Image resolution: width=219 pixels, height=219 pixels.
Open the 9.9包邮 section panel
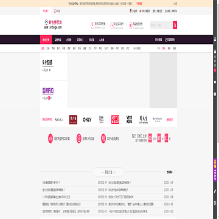click(x=54, y=66)
